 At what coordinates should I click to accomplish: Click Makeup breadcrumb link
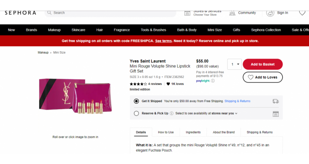point(43,52)
